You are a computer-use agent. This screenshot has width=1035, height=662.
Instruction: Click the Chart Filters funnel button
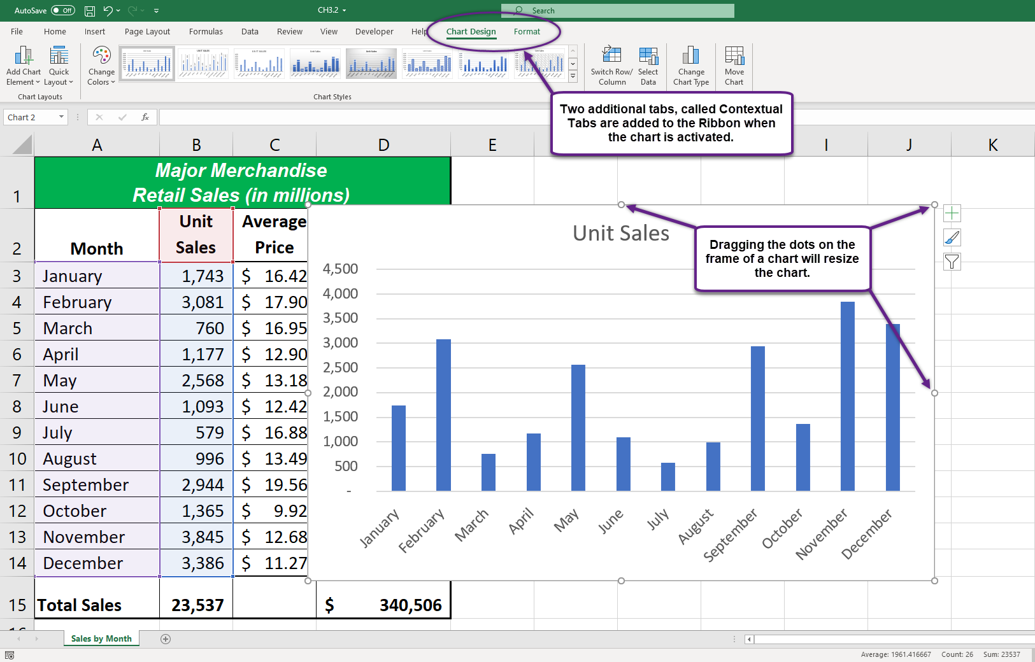952,262
